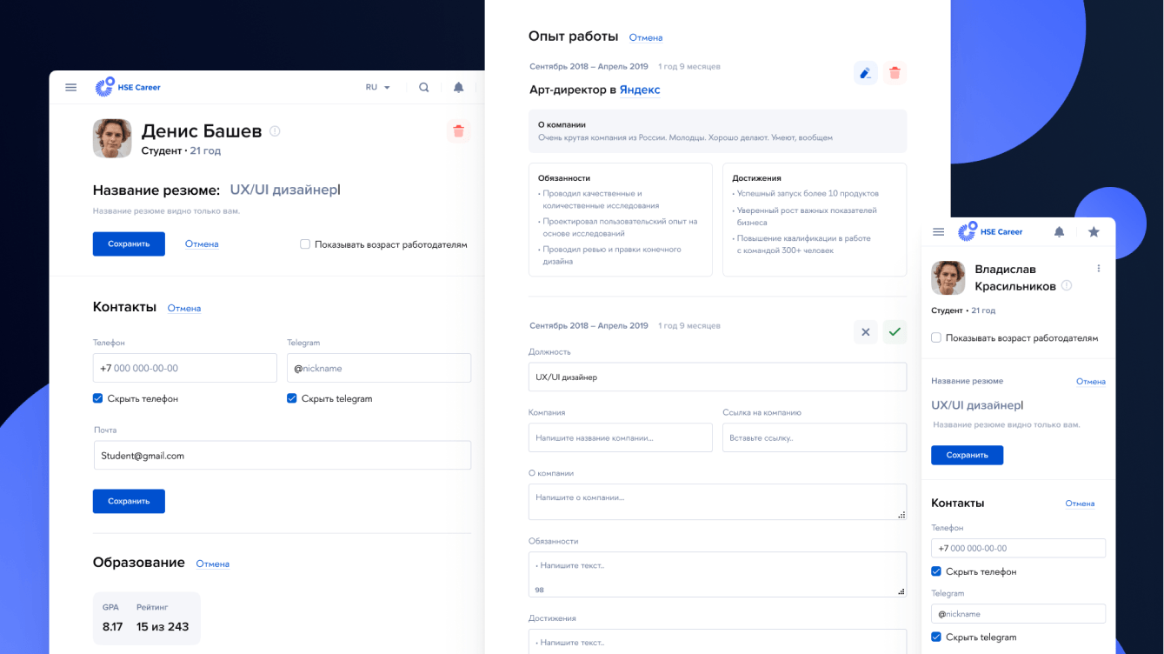Open hamburger menu in Владислав Красильников window
Screen dimensions: 1164x654
938,232
